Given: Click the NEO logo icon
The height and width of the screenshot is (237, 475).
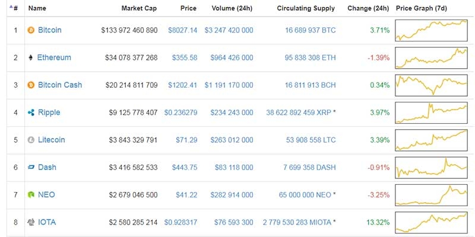Looking at the screenshot, I should [x=31, y=195].
